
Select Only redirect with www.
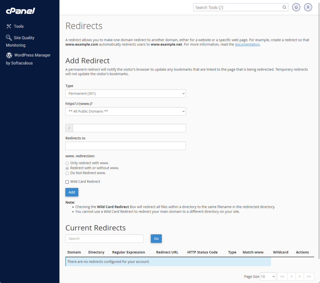click(x=67, y=163)
